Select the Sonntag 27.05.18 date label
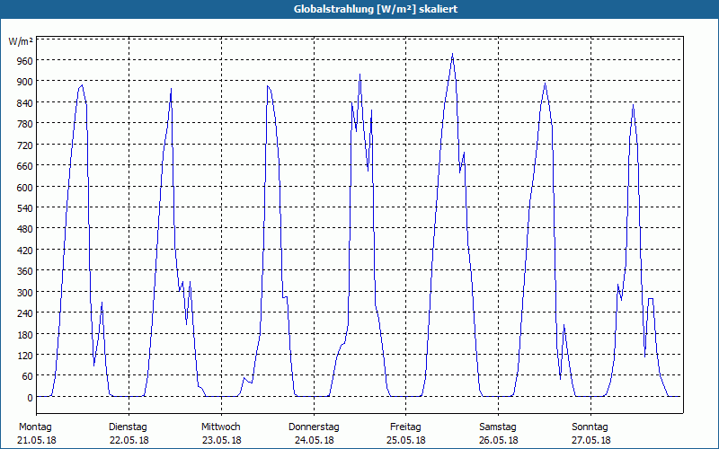 tap(590, 434)
